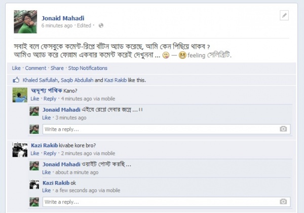
Task: Click Comment under the post
Action: tap(35, 68)
